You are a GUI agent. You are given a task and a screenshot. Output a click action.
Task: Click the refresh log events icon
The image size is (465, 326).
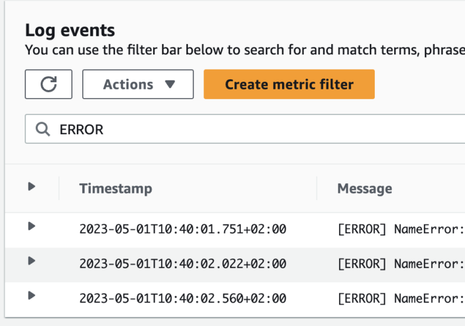pos(48,84)
